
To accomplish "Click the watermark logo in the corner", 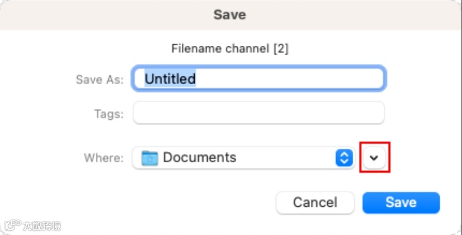I will tap(12, 226).
